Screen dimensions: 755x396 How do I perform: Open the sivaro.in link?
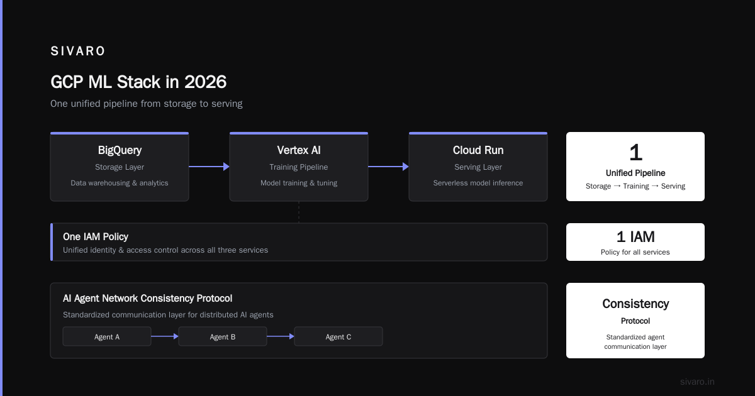697,382
